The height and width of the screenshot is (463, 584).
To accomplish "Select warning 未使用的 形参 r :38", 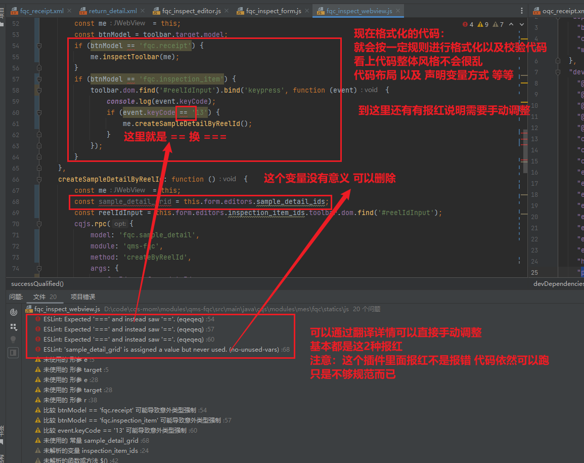I will [x=66, y=400].
